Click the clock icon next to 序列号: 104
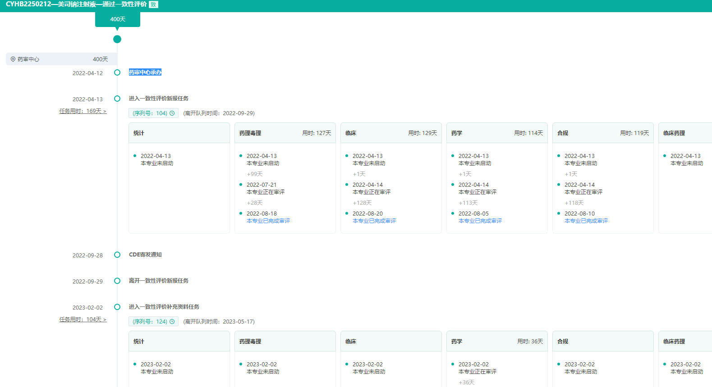The height and width of the screenshot is (387, 712). click(172, 113)
